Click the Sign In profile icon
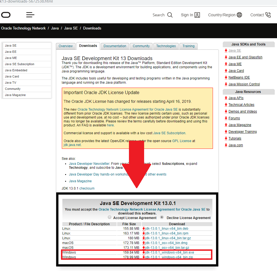Viewport: 277px width, 271px height. 197,15
